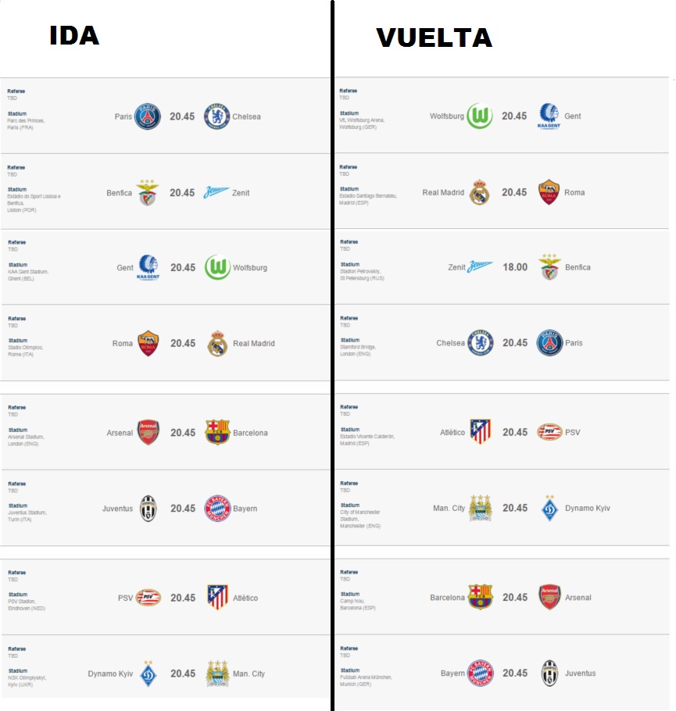This screenshot has width=676, height=711.
Task: Click the 18.00 kickoff time for Zenit–Benfica
Action: tap(514, 267)
